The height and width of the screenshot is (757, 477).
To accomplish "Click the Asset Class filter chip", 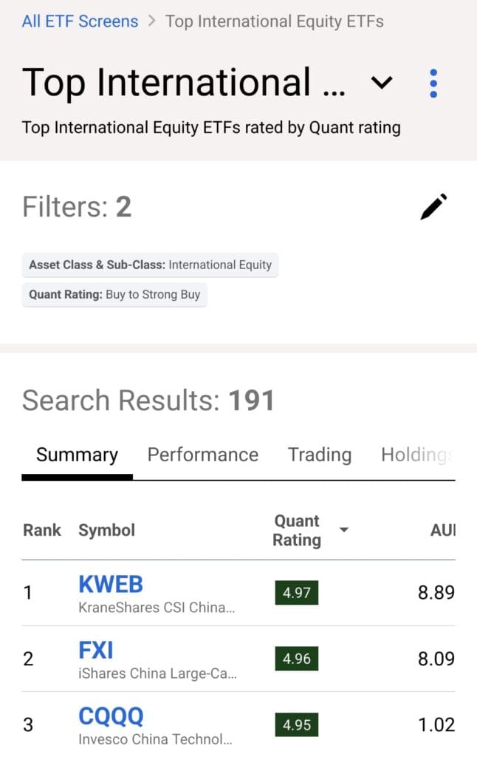I will pos(150,265).
